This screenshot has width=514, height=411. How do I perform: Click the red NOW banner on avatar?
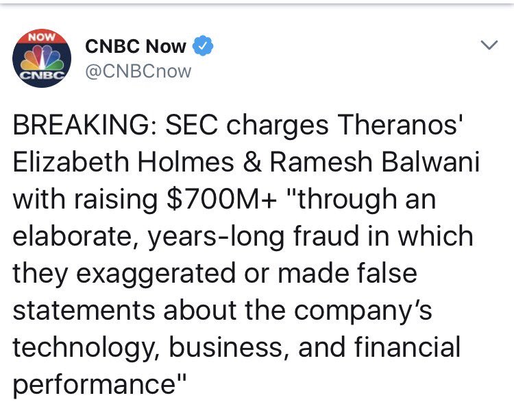[x=42, y=36]
